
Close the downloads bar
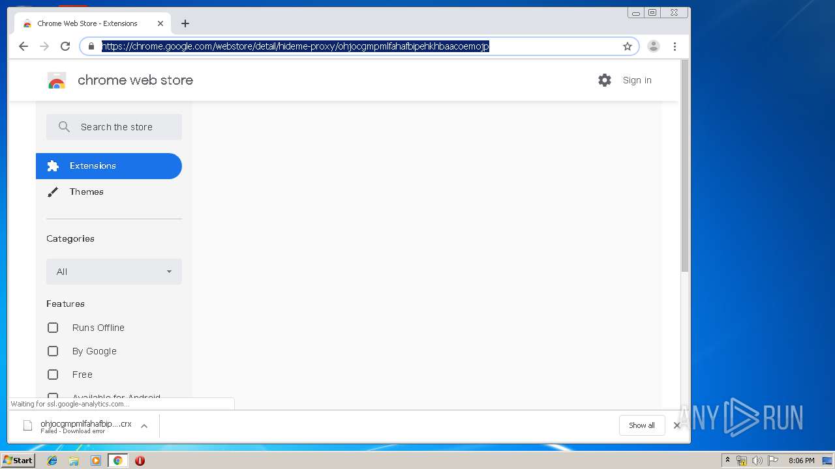pos(677,425)
